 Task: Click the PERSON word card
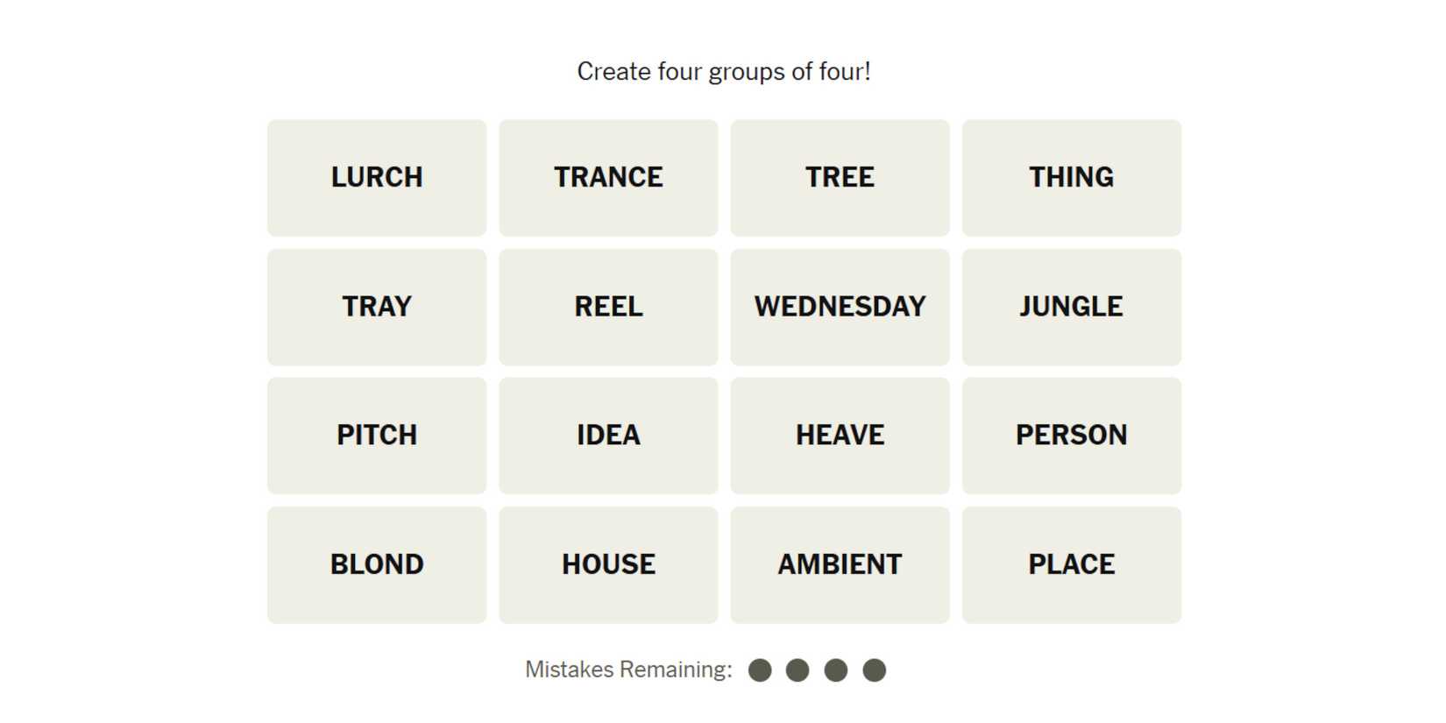1071,436
